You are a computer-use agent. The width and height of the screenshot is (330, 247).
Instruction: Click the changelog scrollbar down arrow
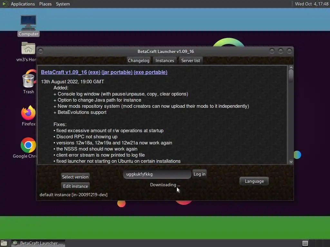point(291,161)
